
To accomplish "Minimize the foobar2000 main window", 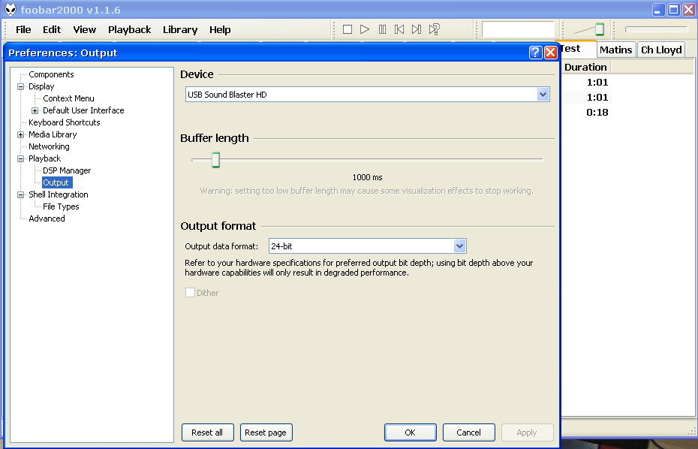I will tap(659, 10).
